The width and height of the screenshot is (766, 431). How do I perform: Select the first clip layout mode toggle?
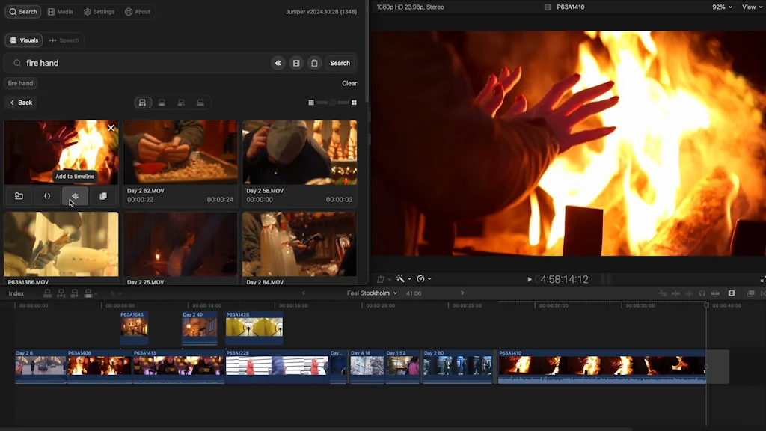(x=142, y=103)
